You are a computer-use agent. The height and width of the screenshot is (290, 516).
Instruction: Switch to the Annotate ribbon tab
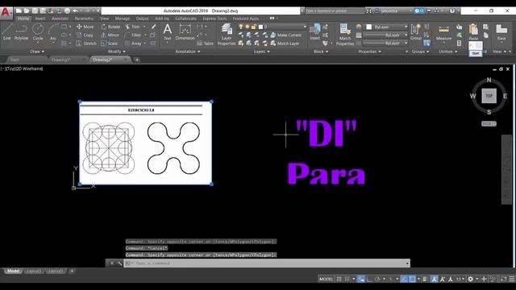click(x=60, y=19)
